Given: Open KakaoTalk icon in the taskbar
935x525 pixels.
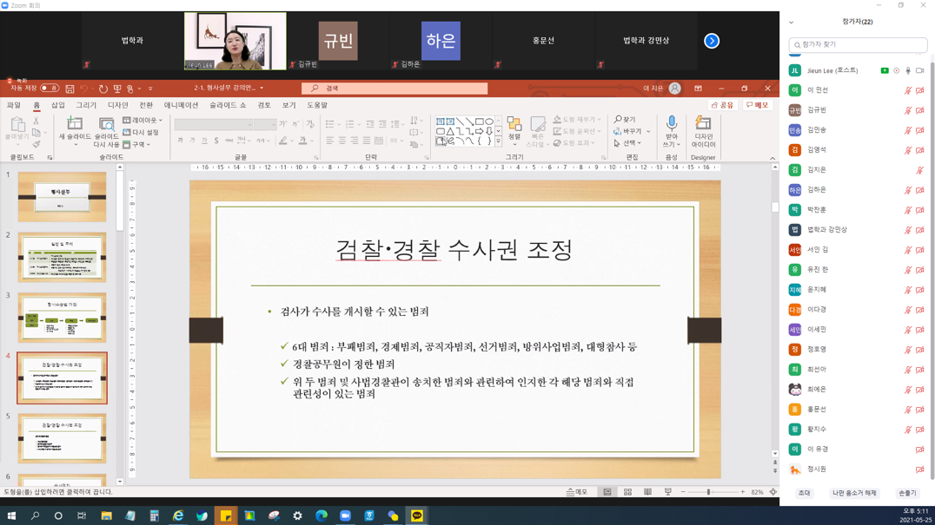Looking at the screenshot, I should pyautogui.click(x=417, y=515).
